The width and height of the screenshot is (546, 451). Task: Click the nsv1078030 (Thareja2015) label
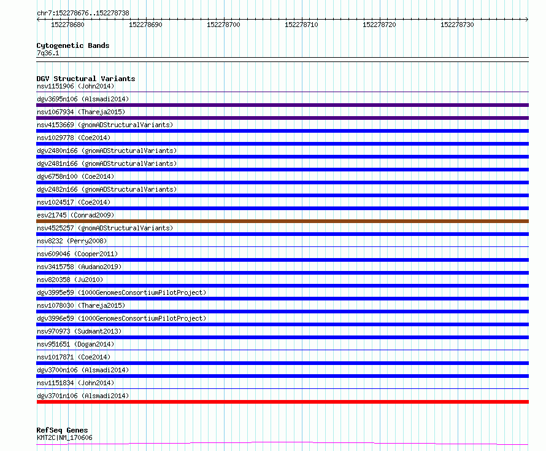pyautogui.click(x=81, y=305)
